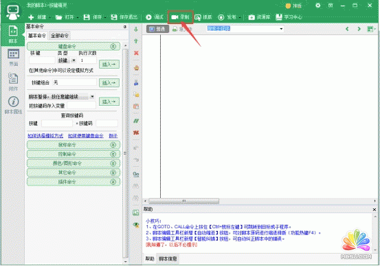Select the 脚本信息 bottom tab
Screen dimensions: 380x266
(168, 258)
